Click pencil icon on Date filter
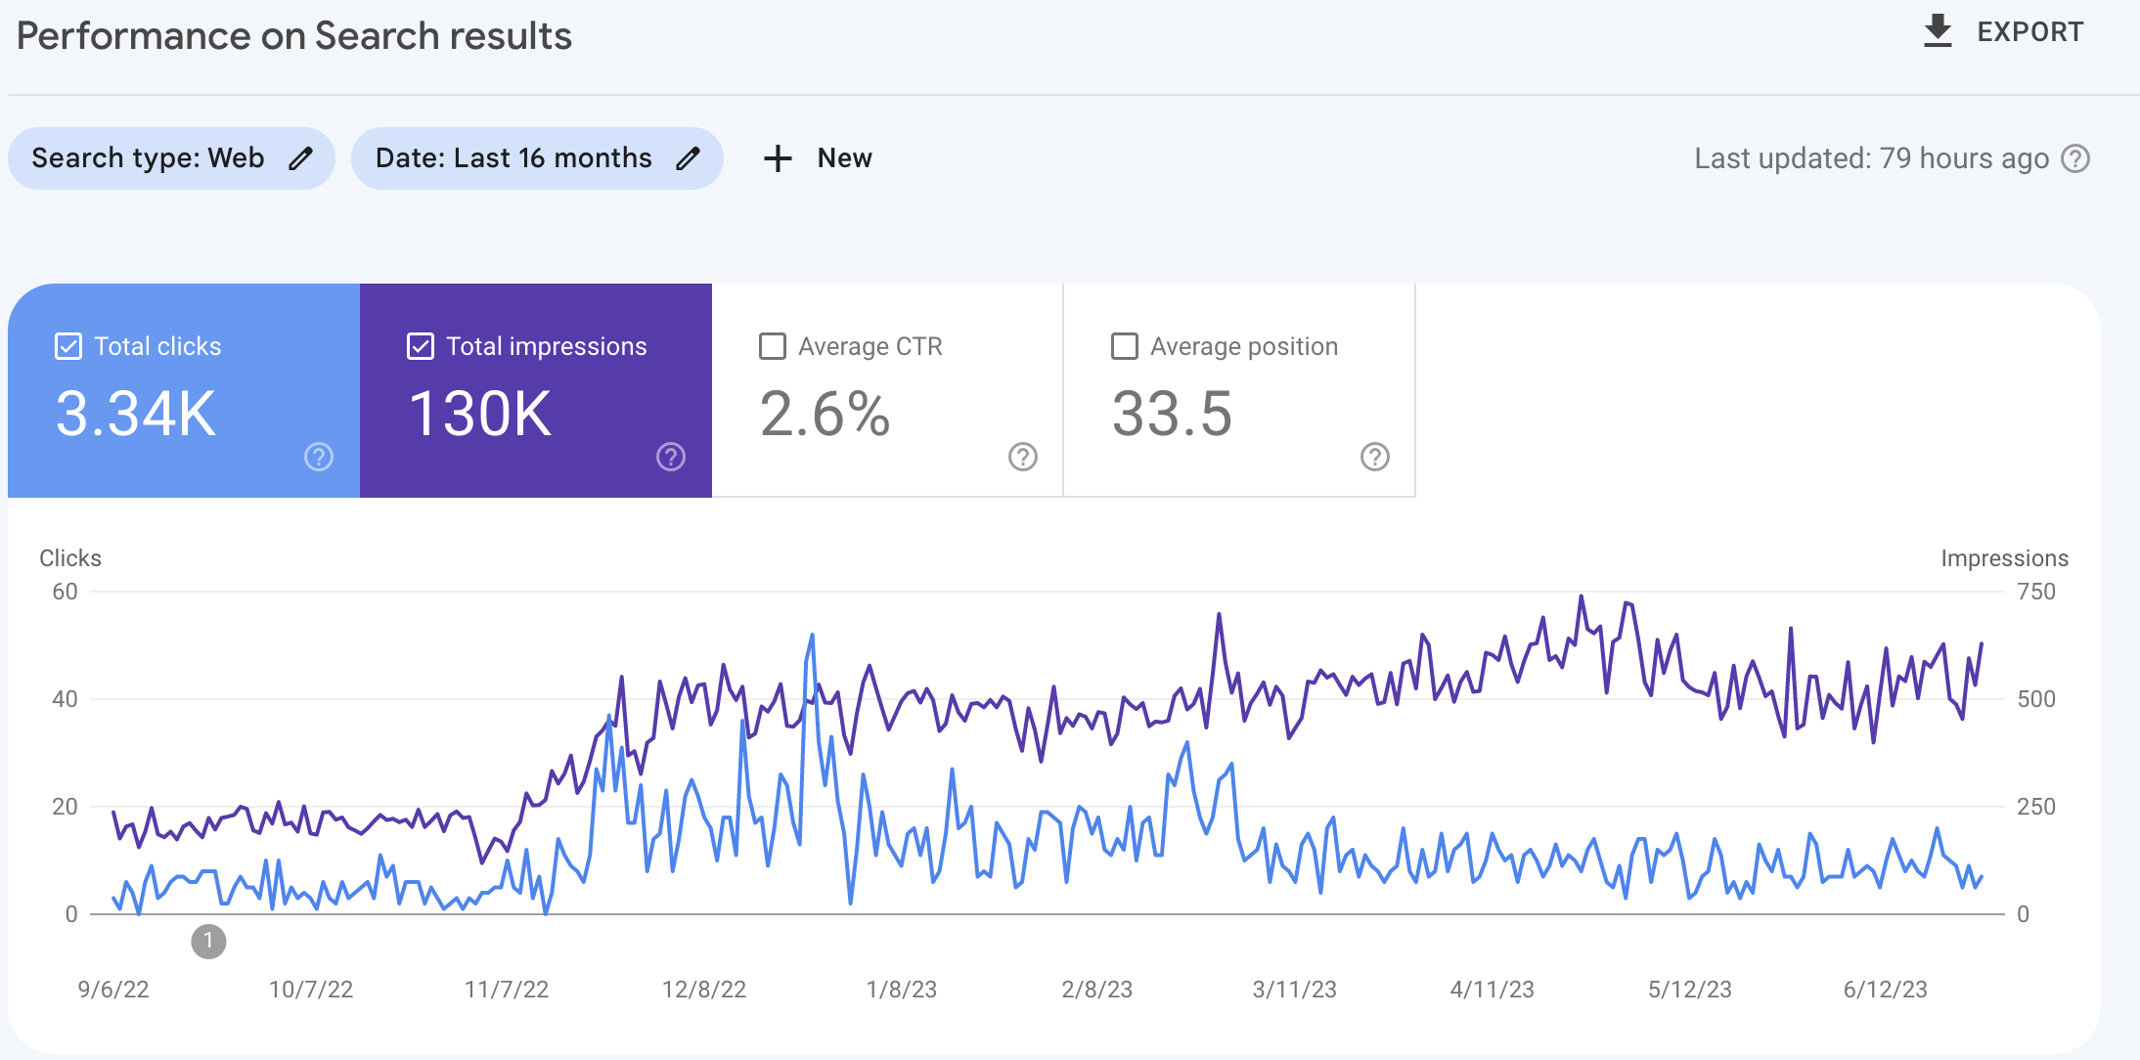 click(x=689, y=158)
